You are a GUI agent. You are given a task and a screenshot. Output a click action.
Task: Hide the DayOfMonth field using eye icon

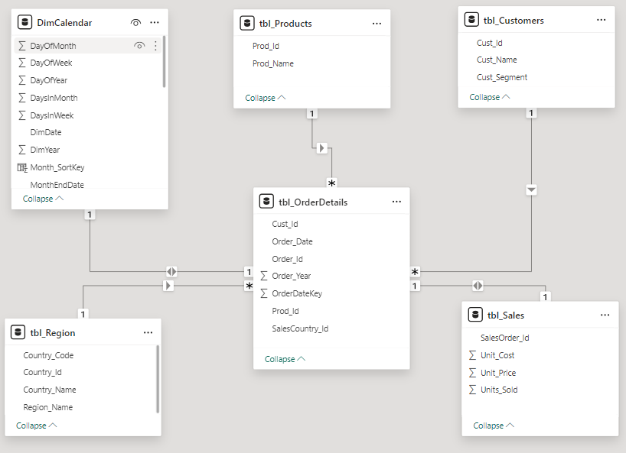tap(139, 46)
